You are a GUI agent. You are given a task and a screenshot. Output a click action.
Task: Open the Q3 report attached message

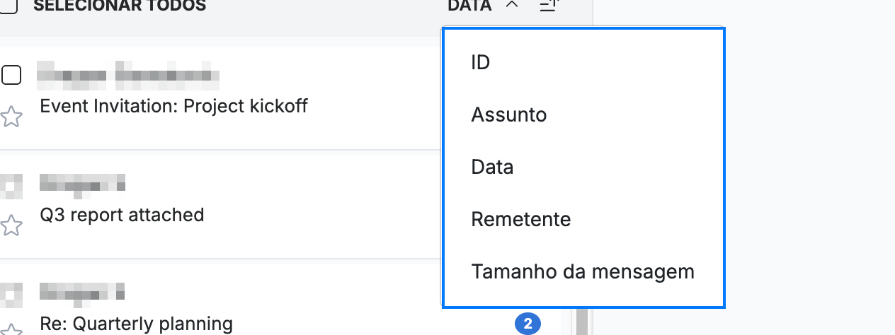point(122,214)
